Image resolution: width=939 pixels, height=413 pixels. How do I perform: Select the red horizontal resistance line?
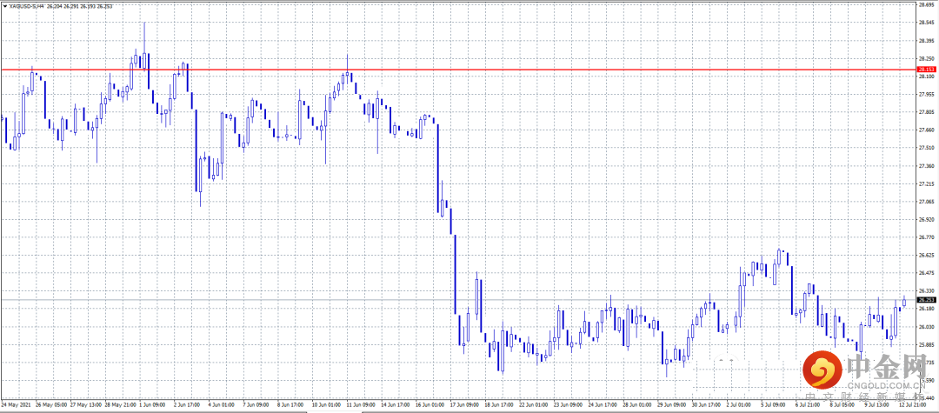458,70
